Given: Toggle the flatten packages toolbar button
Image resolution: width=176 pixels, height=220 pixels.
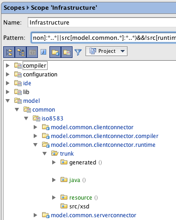Looking at the screenshot, I should (9, 52).
